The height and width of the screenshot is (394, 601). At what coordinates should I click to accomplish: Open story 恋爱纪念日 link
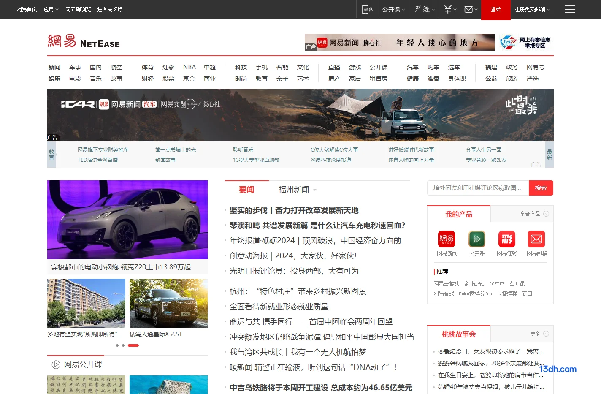tap(490, 351)
